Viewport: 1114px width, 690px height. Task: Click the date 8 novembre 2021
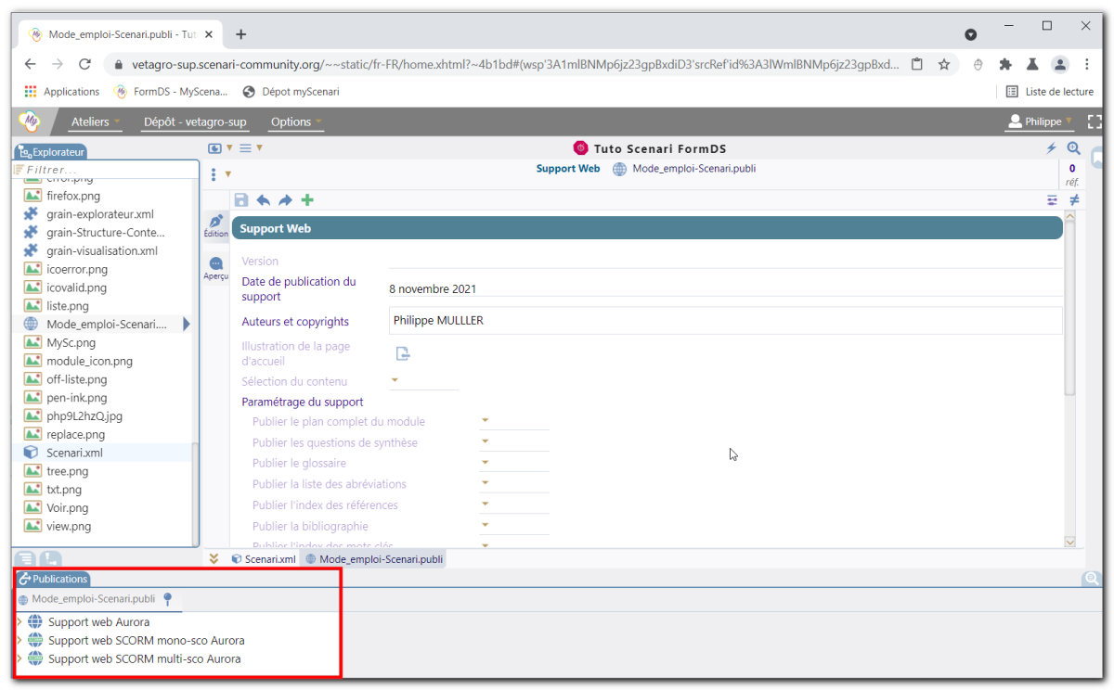coord(433,289)
